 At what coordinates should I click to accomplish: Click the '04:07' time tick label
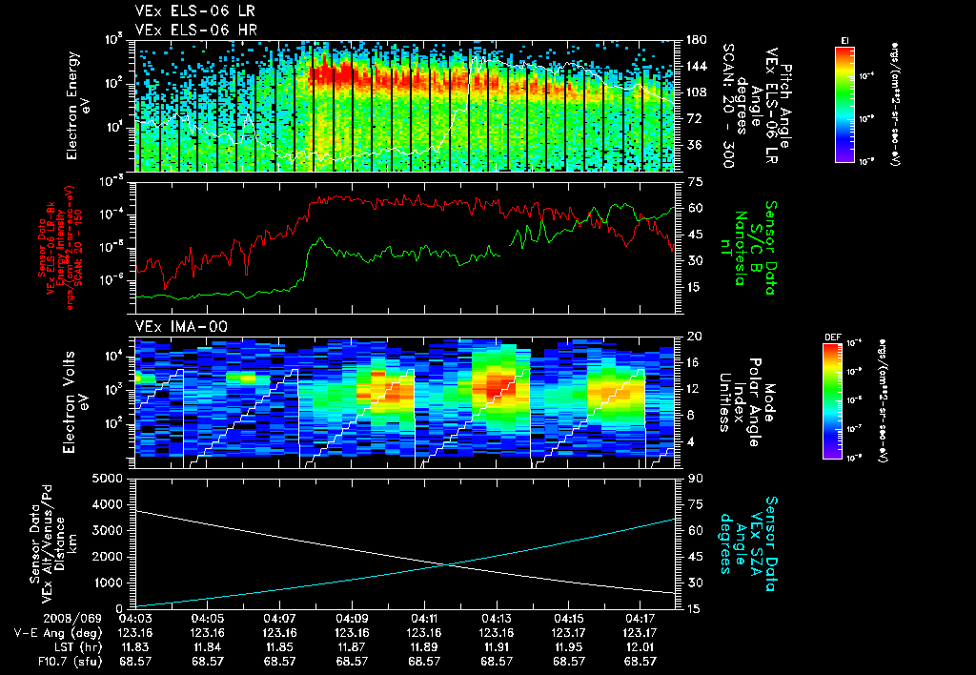click(279, 619)
